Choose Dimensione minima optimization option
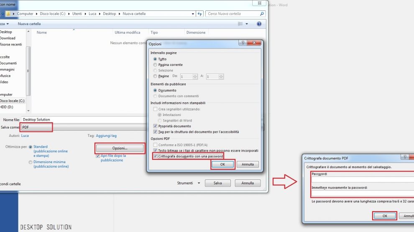The image size is (414, 232). [31, 162]
